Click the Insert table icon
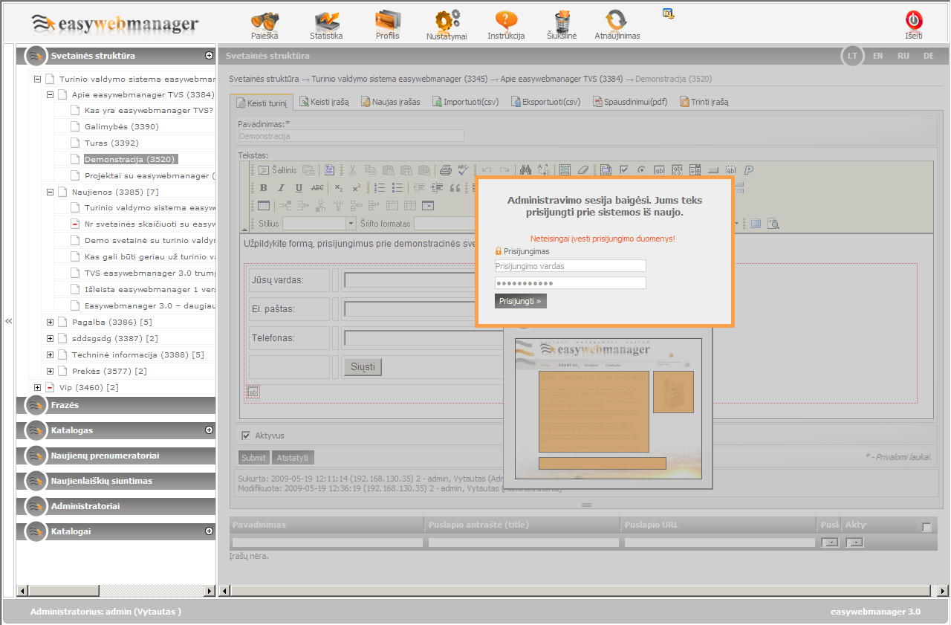 263,205
